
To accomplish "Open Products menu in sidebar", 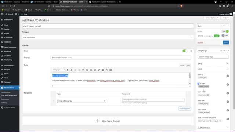I will (7, 51).
